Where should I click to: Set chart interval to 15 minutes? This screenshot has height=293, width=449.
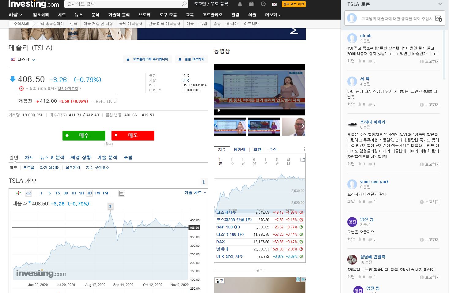tap(58, 193)
